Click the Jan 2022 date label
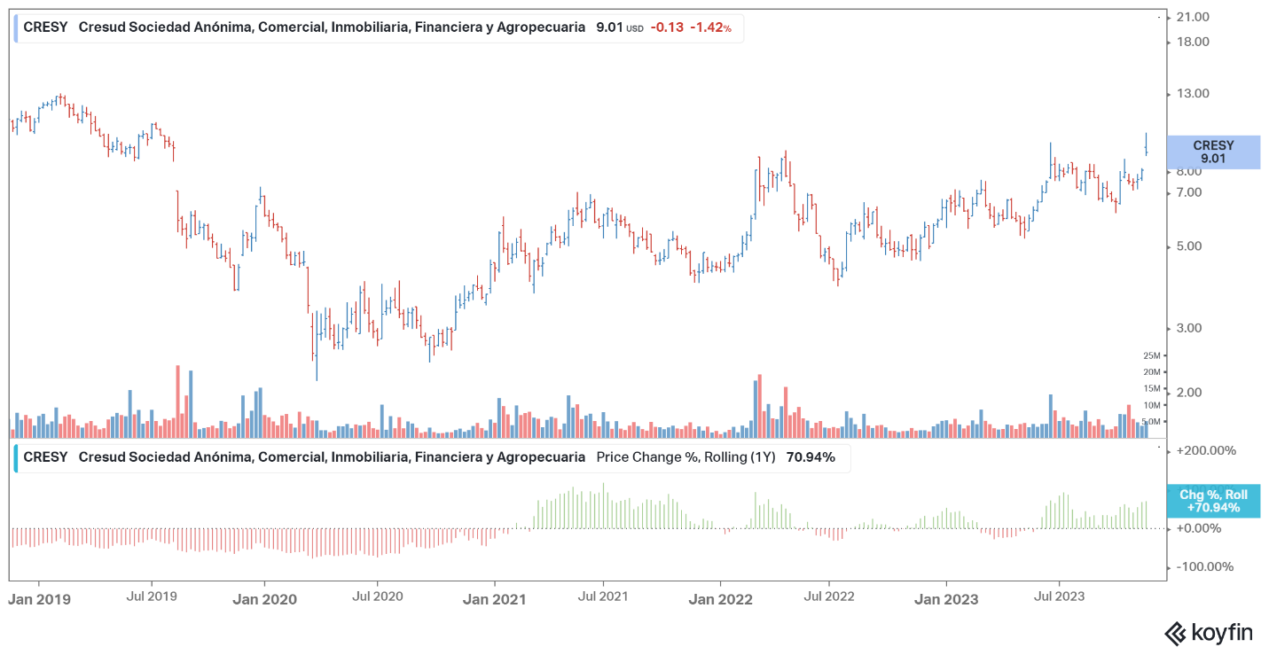1269x655 pixels. pyautogui.click(x=721, y=599)
